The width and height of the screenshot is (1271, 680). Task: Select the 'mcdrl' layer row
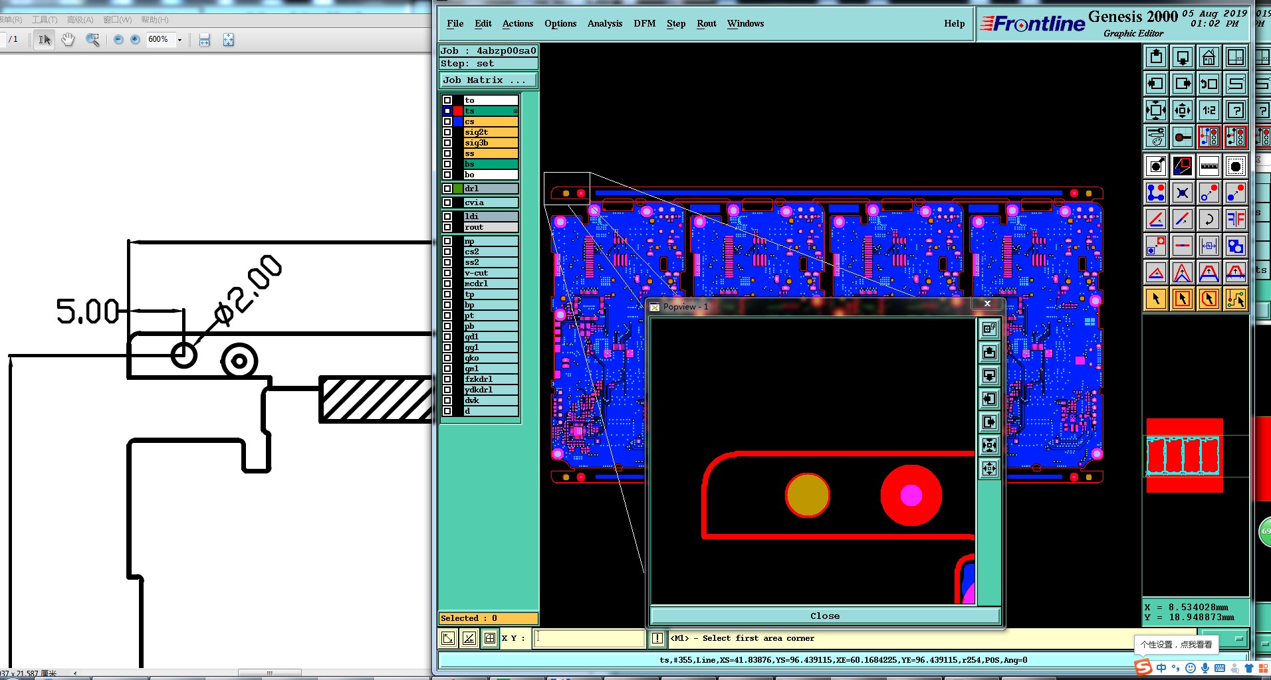491,284
